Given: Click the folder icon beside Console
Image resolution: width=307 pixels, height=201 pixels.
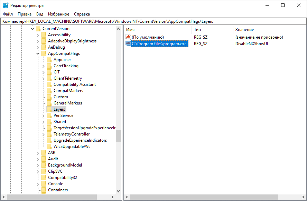Looking at the screenshot, I should tap(44, 184).
